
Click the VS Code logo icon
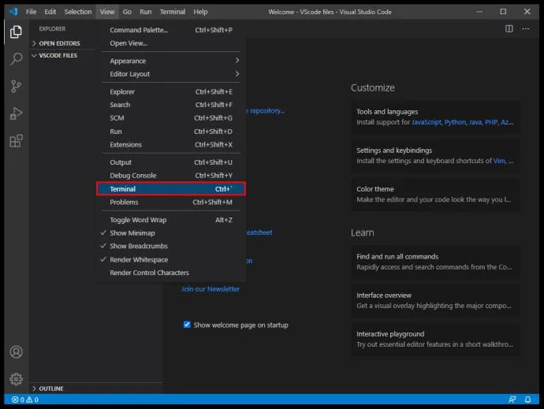tap(13, 12)
